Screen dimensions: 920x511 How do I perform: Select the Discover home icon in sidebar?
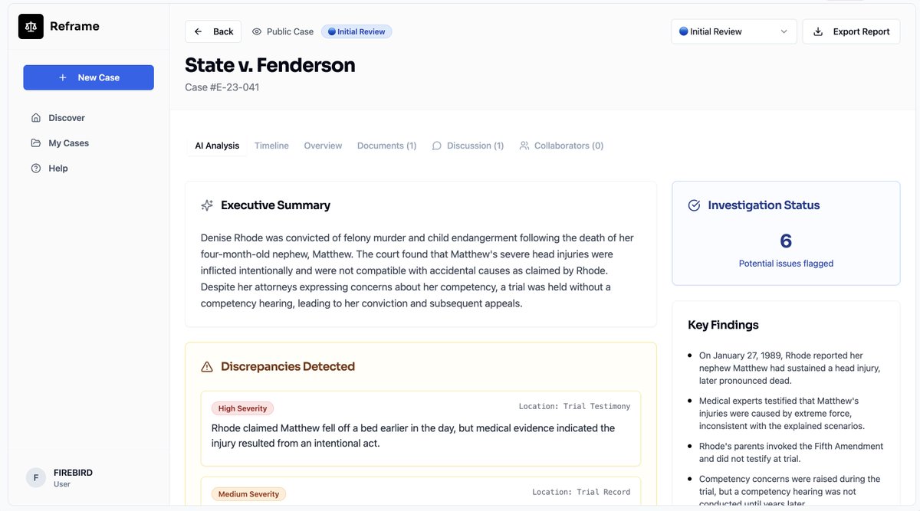[x=36, y=117]
